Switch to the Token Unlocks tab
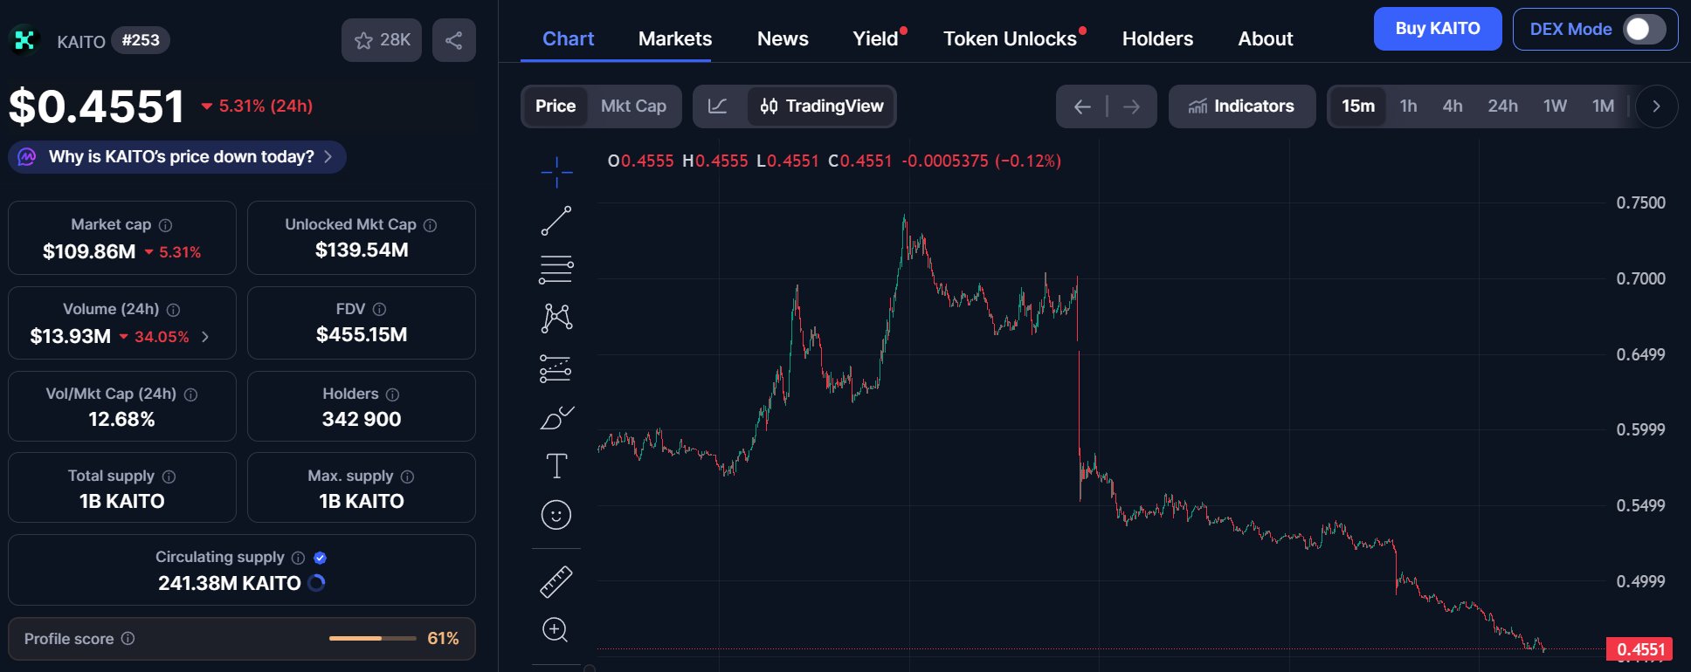 pyautogui.click(x=1010, y=39)
